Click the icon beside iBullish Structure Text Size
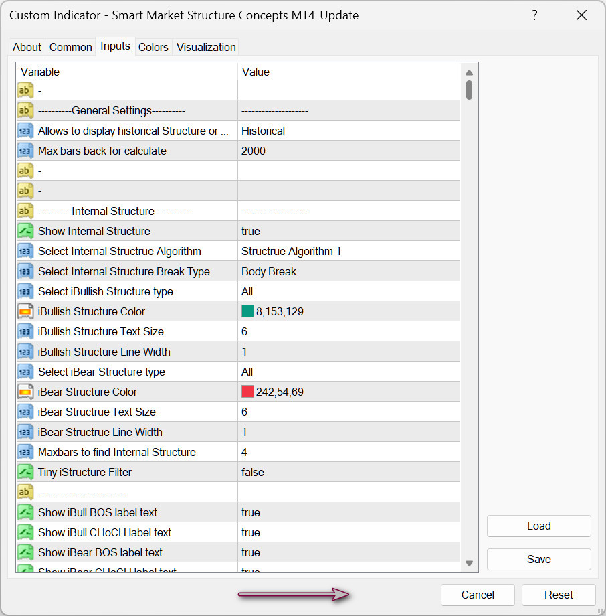 pos(25,331)
